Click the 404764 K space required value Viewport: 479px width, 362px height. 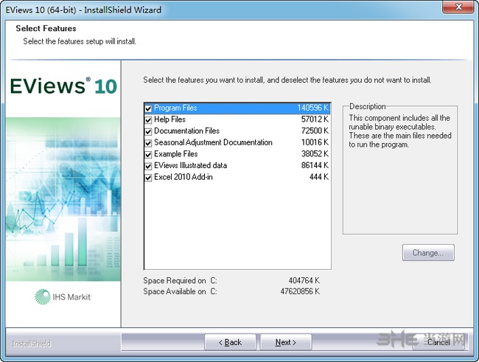click(x=304, y=280)
